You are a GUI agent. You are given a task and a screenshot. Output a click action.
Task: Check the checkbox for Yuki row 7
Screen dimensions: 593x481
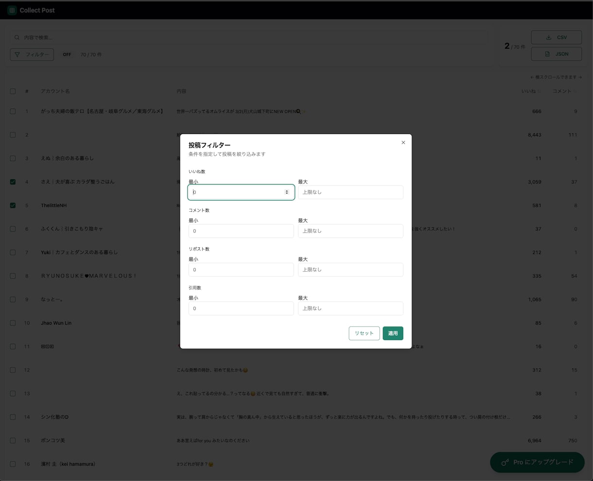point(13,252)
